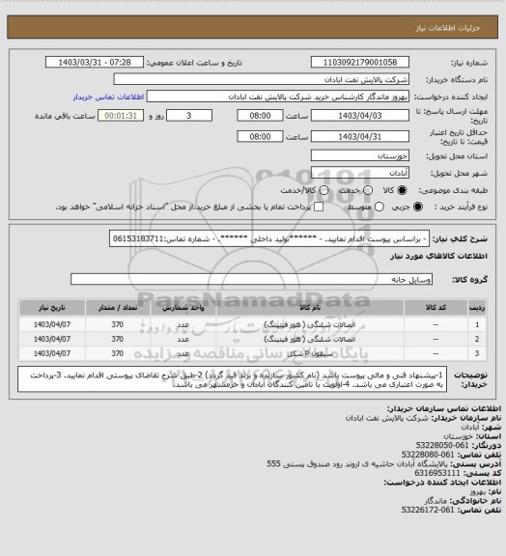
Task: Click the شماره نیاز field 1103092179001058
Action: (x=360, y=62)
